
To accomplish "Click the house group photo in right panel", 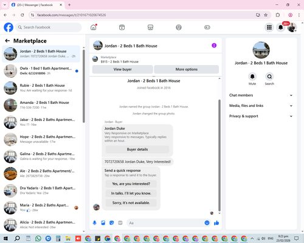I will (x=261, y=50).
